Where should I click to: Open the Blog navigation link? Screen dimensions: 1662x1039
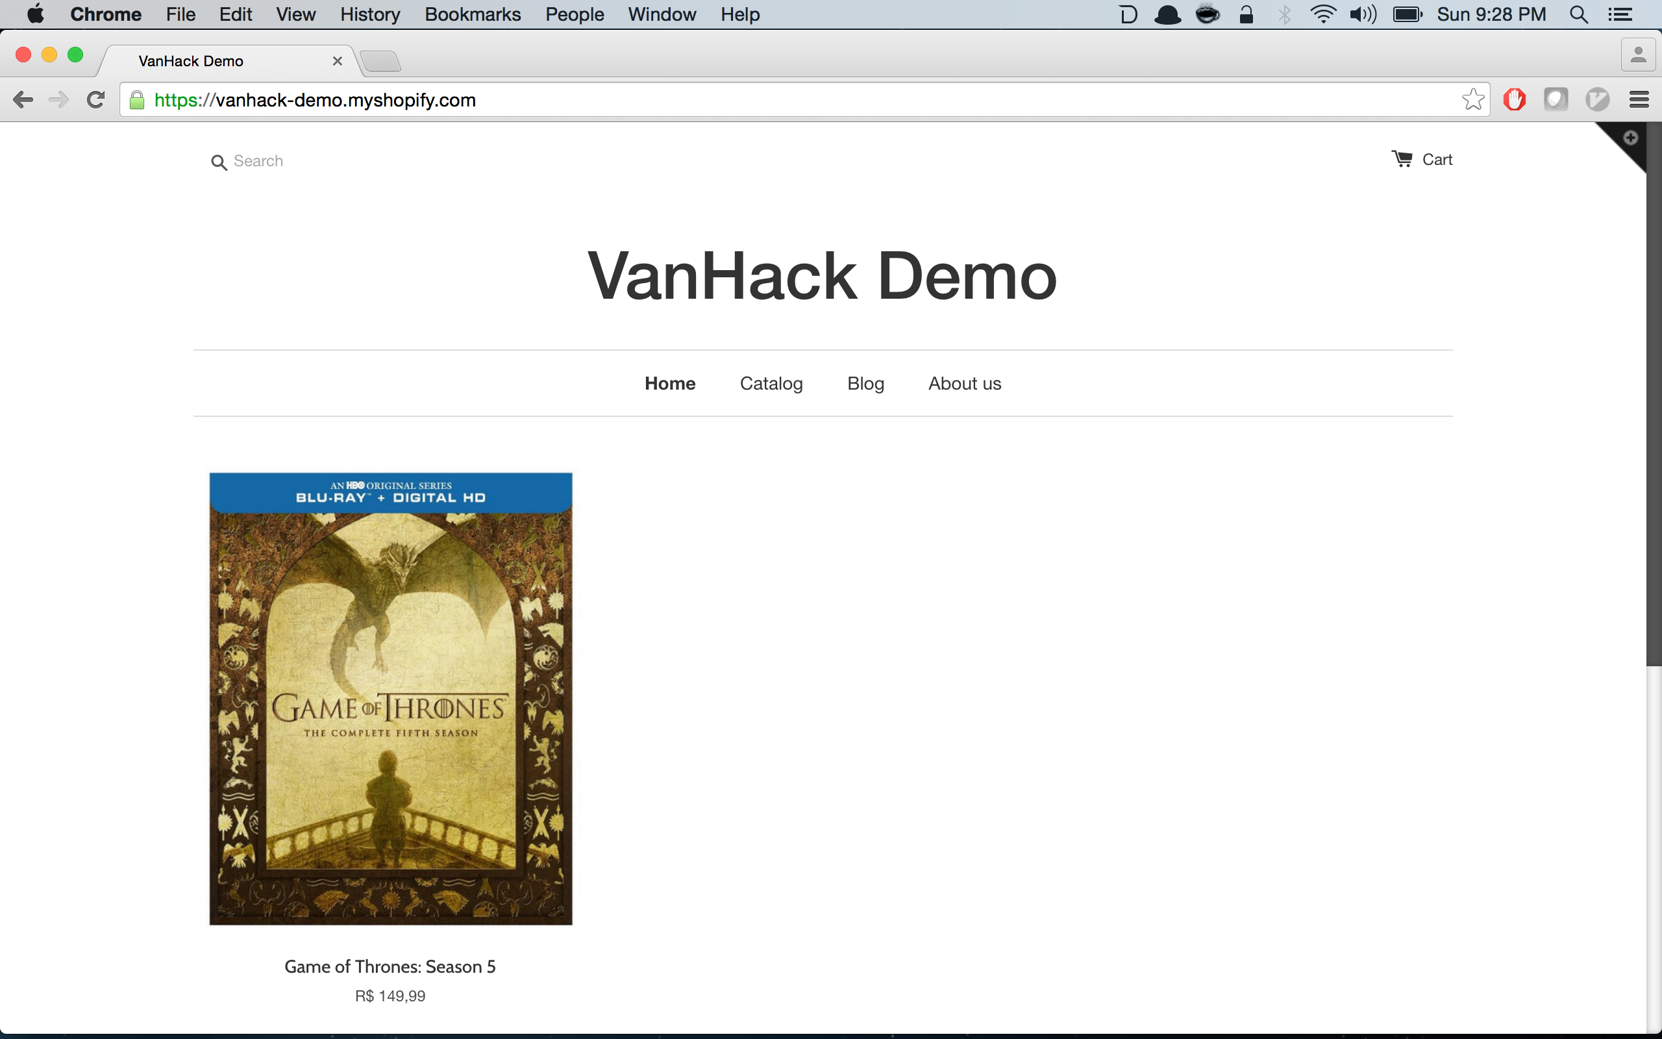865,383
